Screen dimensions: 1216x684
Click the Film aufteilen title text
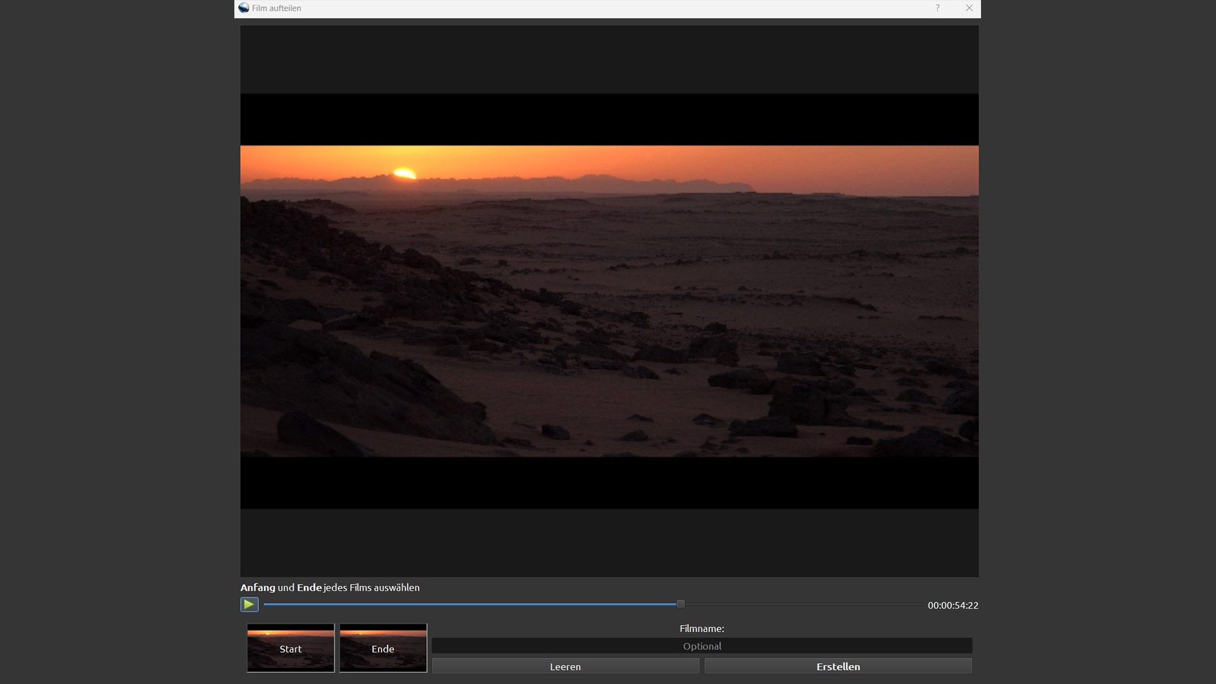tap(277, 8)
